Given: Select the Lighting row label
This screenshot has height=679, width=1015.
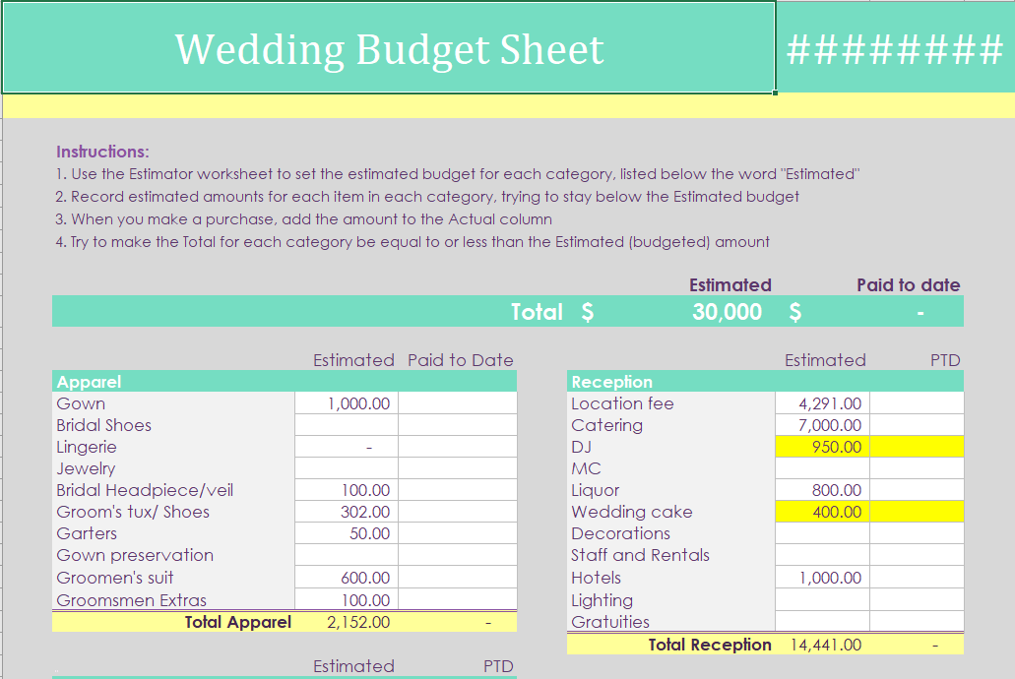Looking at the screenshot, I should click(602, 600).
